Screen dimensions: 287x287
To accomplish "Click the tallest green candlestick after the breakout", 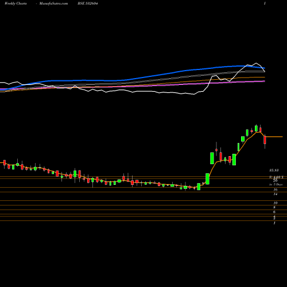I will tap(212, 158).
